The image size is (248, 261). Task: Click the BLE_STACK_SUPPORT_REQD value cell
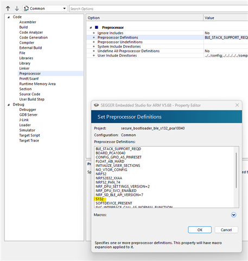click(x=226, y=38)
